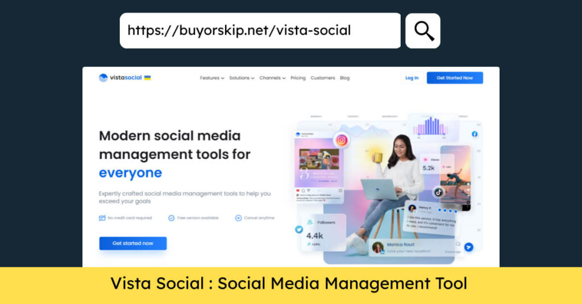Click the Views 5.2k card
Viewport: 582px width, 304px height.
[x=437, y=164]
